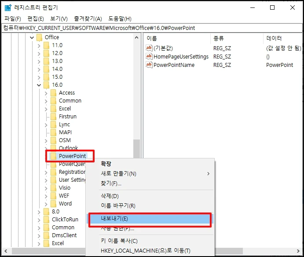Choose 확장 in the context menu
Image resolution: width=304 pixels, height=257 pixels.
coord(106,164)
